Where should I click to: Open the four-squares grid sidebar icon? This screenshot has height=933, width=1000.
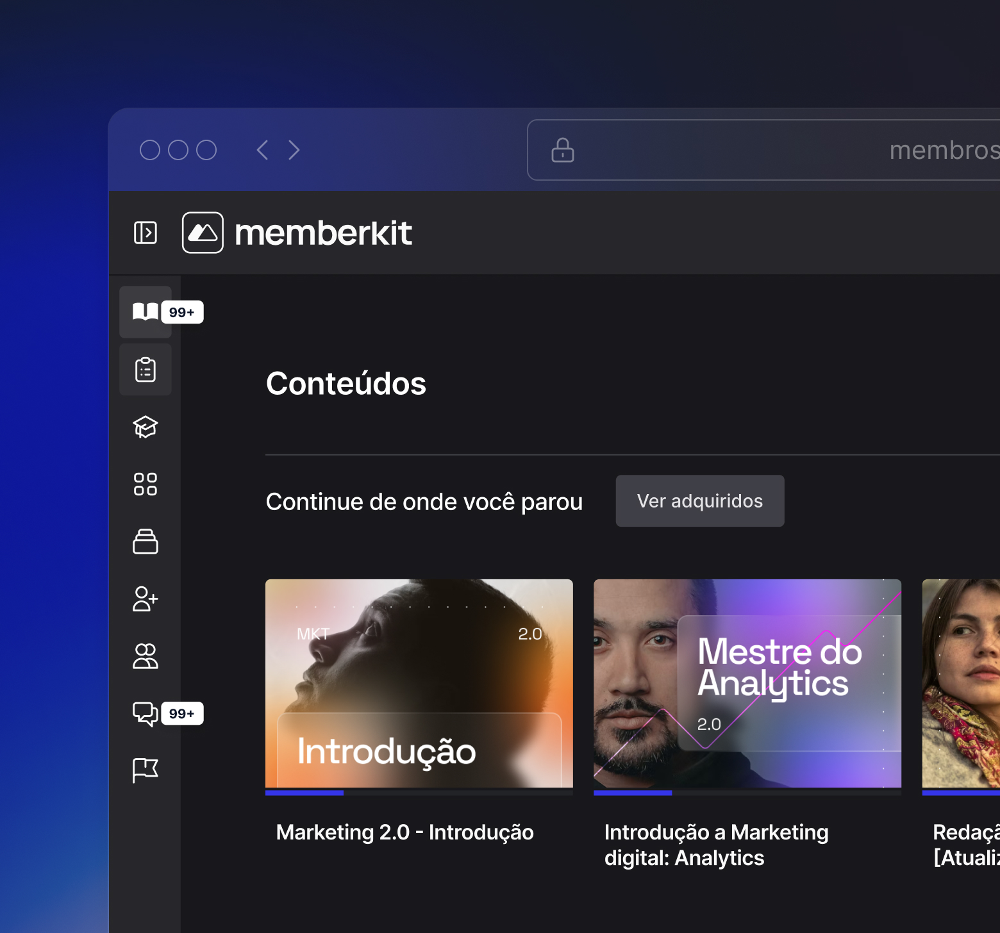click(x=146, y=484)
